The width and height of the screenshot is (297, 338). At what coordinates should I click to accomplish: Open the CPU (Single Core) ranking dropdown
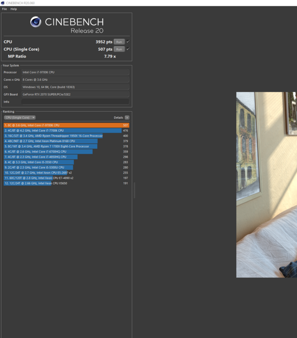[x=20, y=117]
